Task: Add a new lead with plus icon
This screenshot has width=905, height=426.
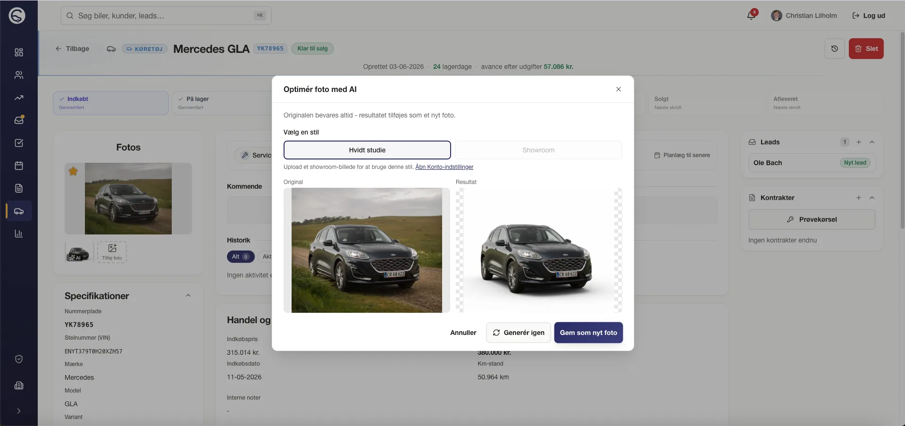Action: point(859,142)
